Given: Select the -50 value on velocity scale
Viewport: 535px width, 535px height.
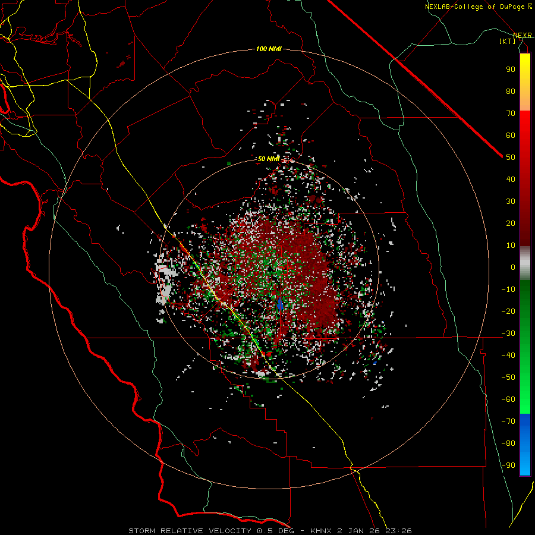Looking at the screenshot, I should [508, 377].
